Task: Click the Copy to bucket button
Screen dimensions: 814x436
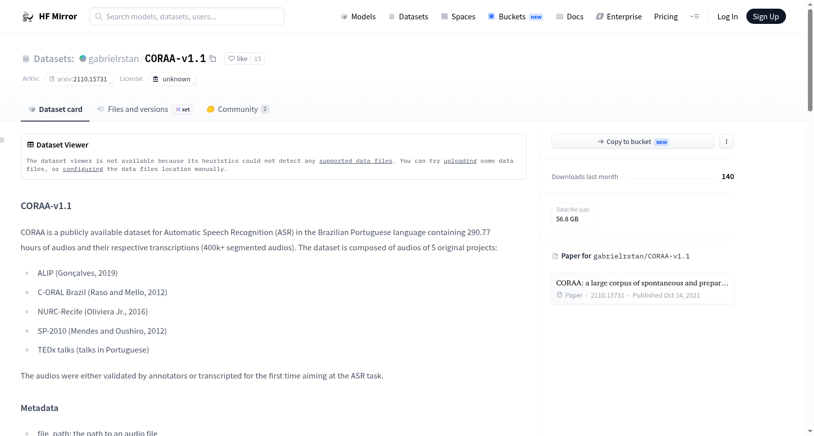Action: point(633,141)
